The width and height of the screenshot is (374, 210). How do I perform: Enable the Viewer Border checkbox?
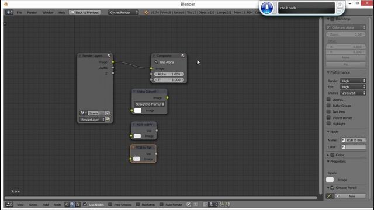(328, 118)
